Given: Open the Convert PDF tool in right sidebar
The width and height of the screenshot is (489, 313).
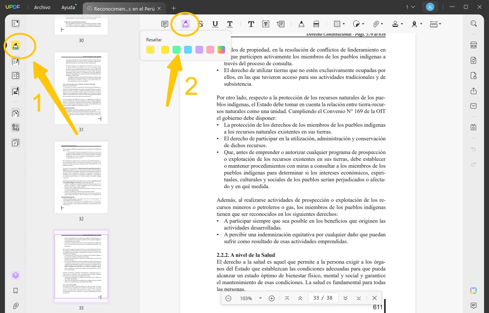Looking at the screenshot, I should point(473,60).
